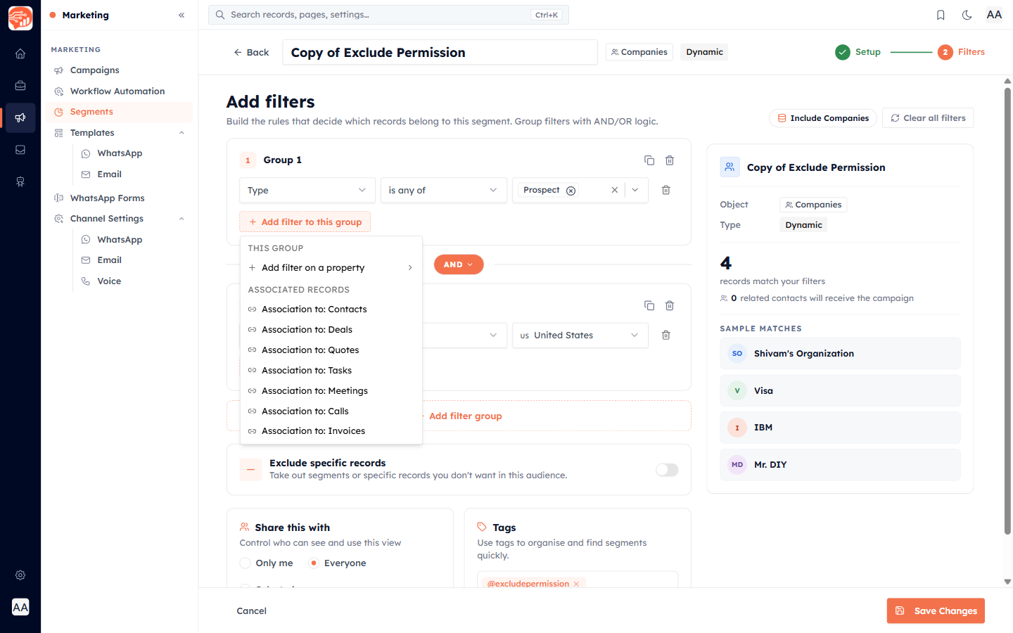Delete the second filter group
The height and width of the screenshot is (633, 1013).
(x=670, y=305)
